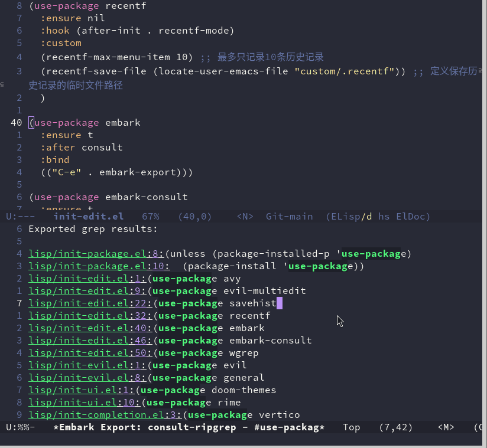
Task: Click the *Embark Export* buffer name
Action: pos(189,427)
